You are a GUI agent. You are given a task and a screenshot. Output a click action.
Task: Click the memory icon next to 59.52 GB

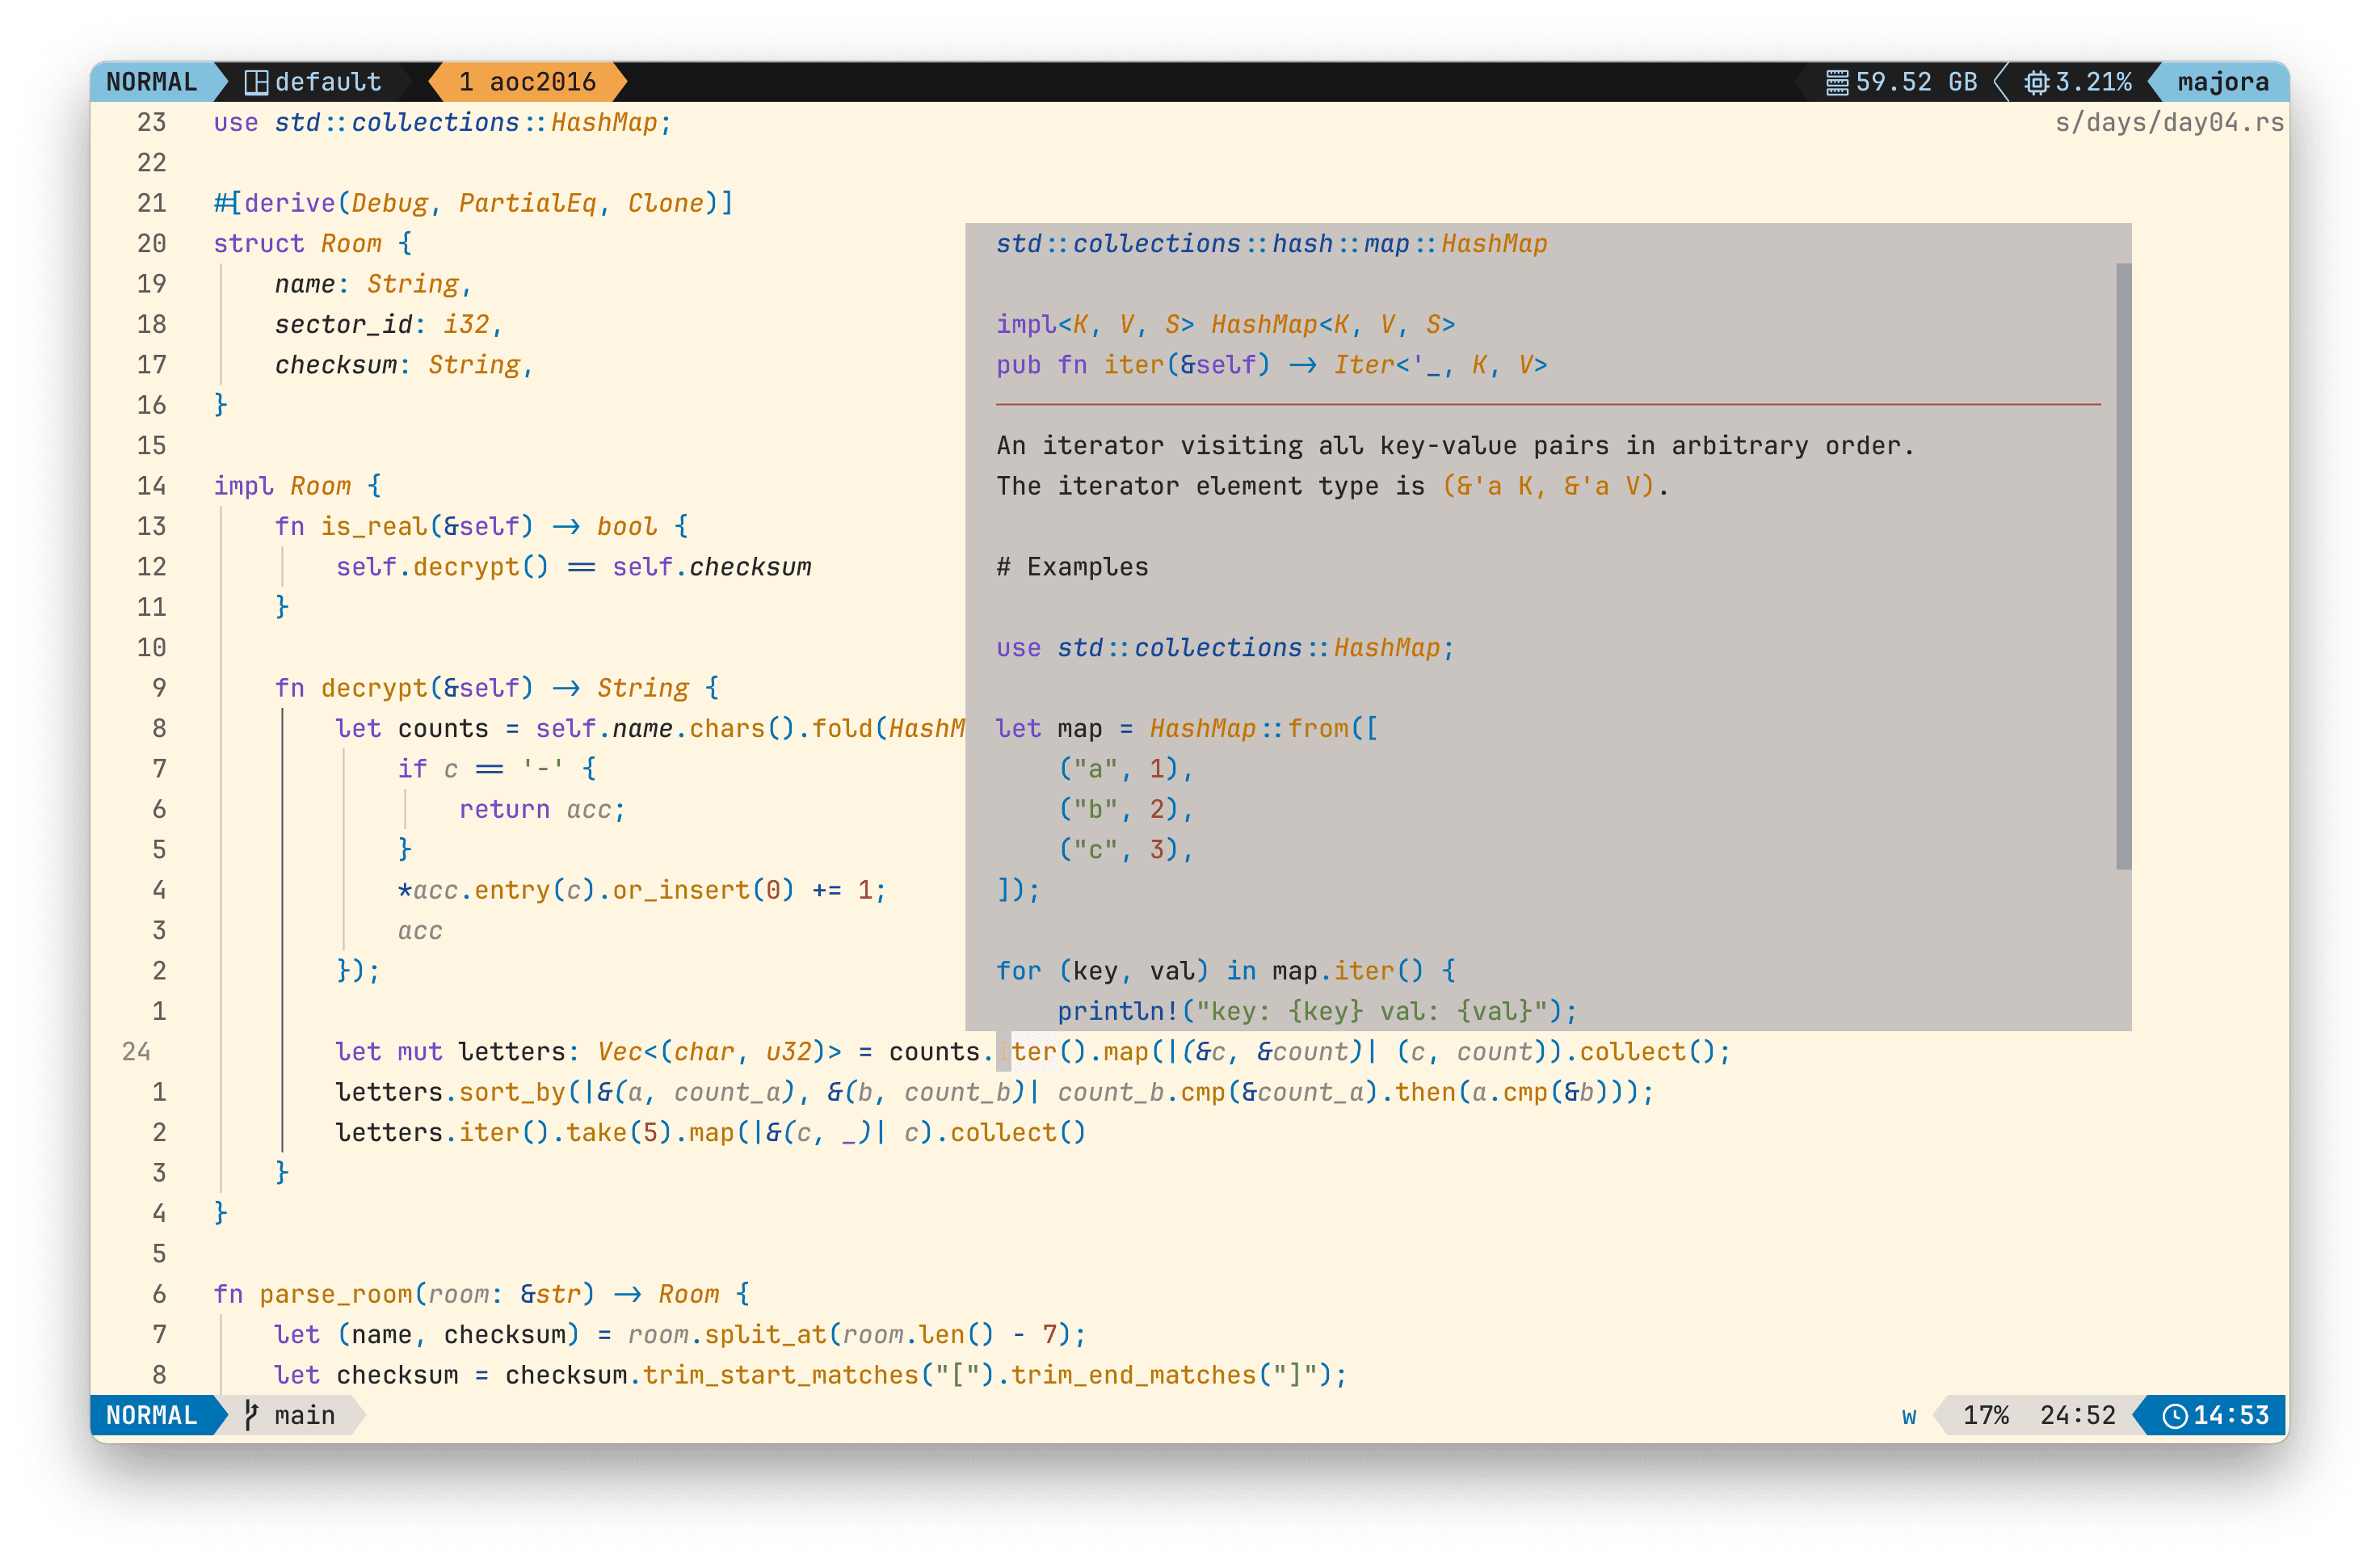1837,82
